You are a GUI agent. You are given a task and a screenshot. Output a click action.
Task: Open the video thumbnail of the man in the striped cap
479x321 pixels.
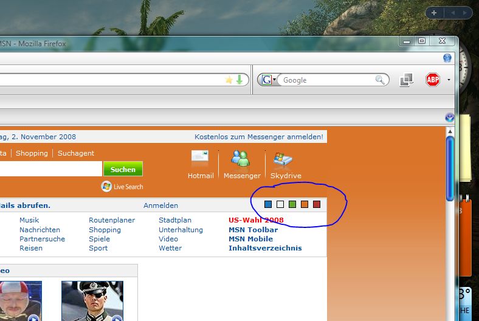click(x=21, y=301)
